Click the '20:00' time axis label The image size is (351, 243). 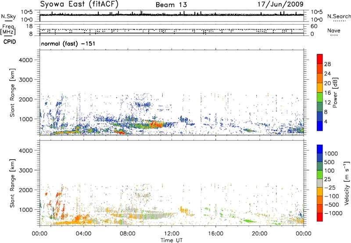pos(259,234)
